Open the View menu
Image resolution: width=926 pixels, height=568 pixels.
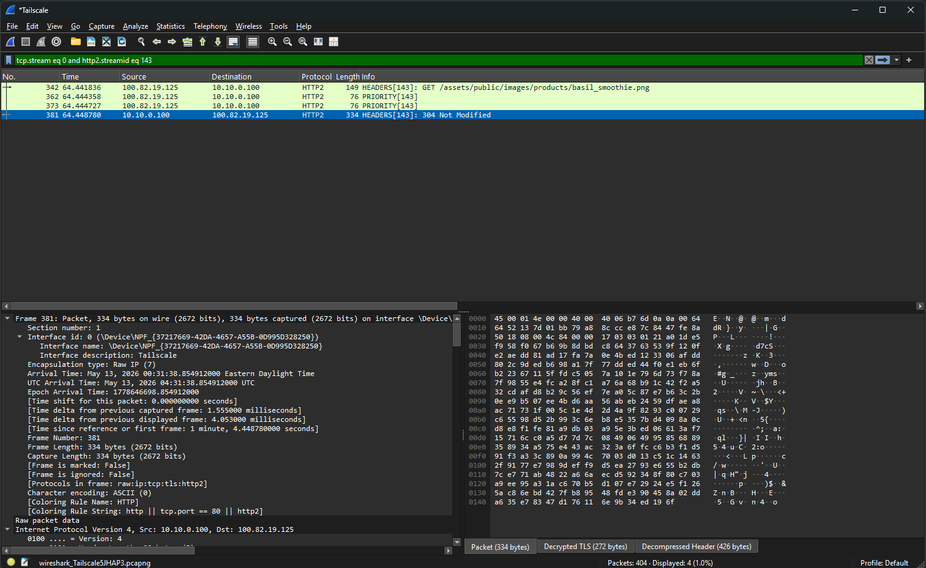[x=54, y=26]
